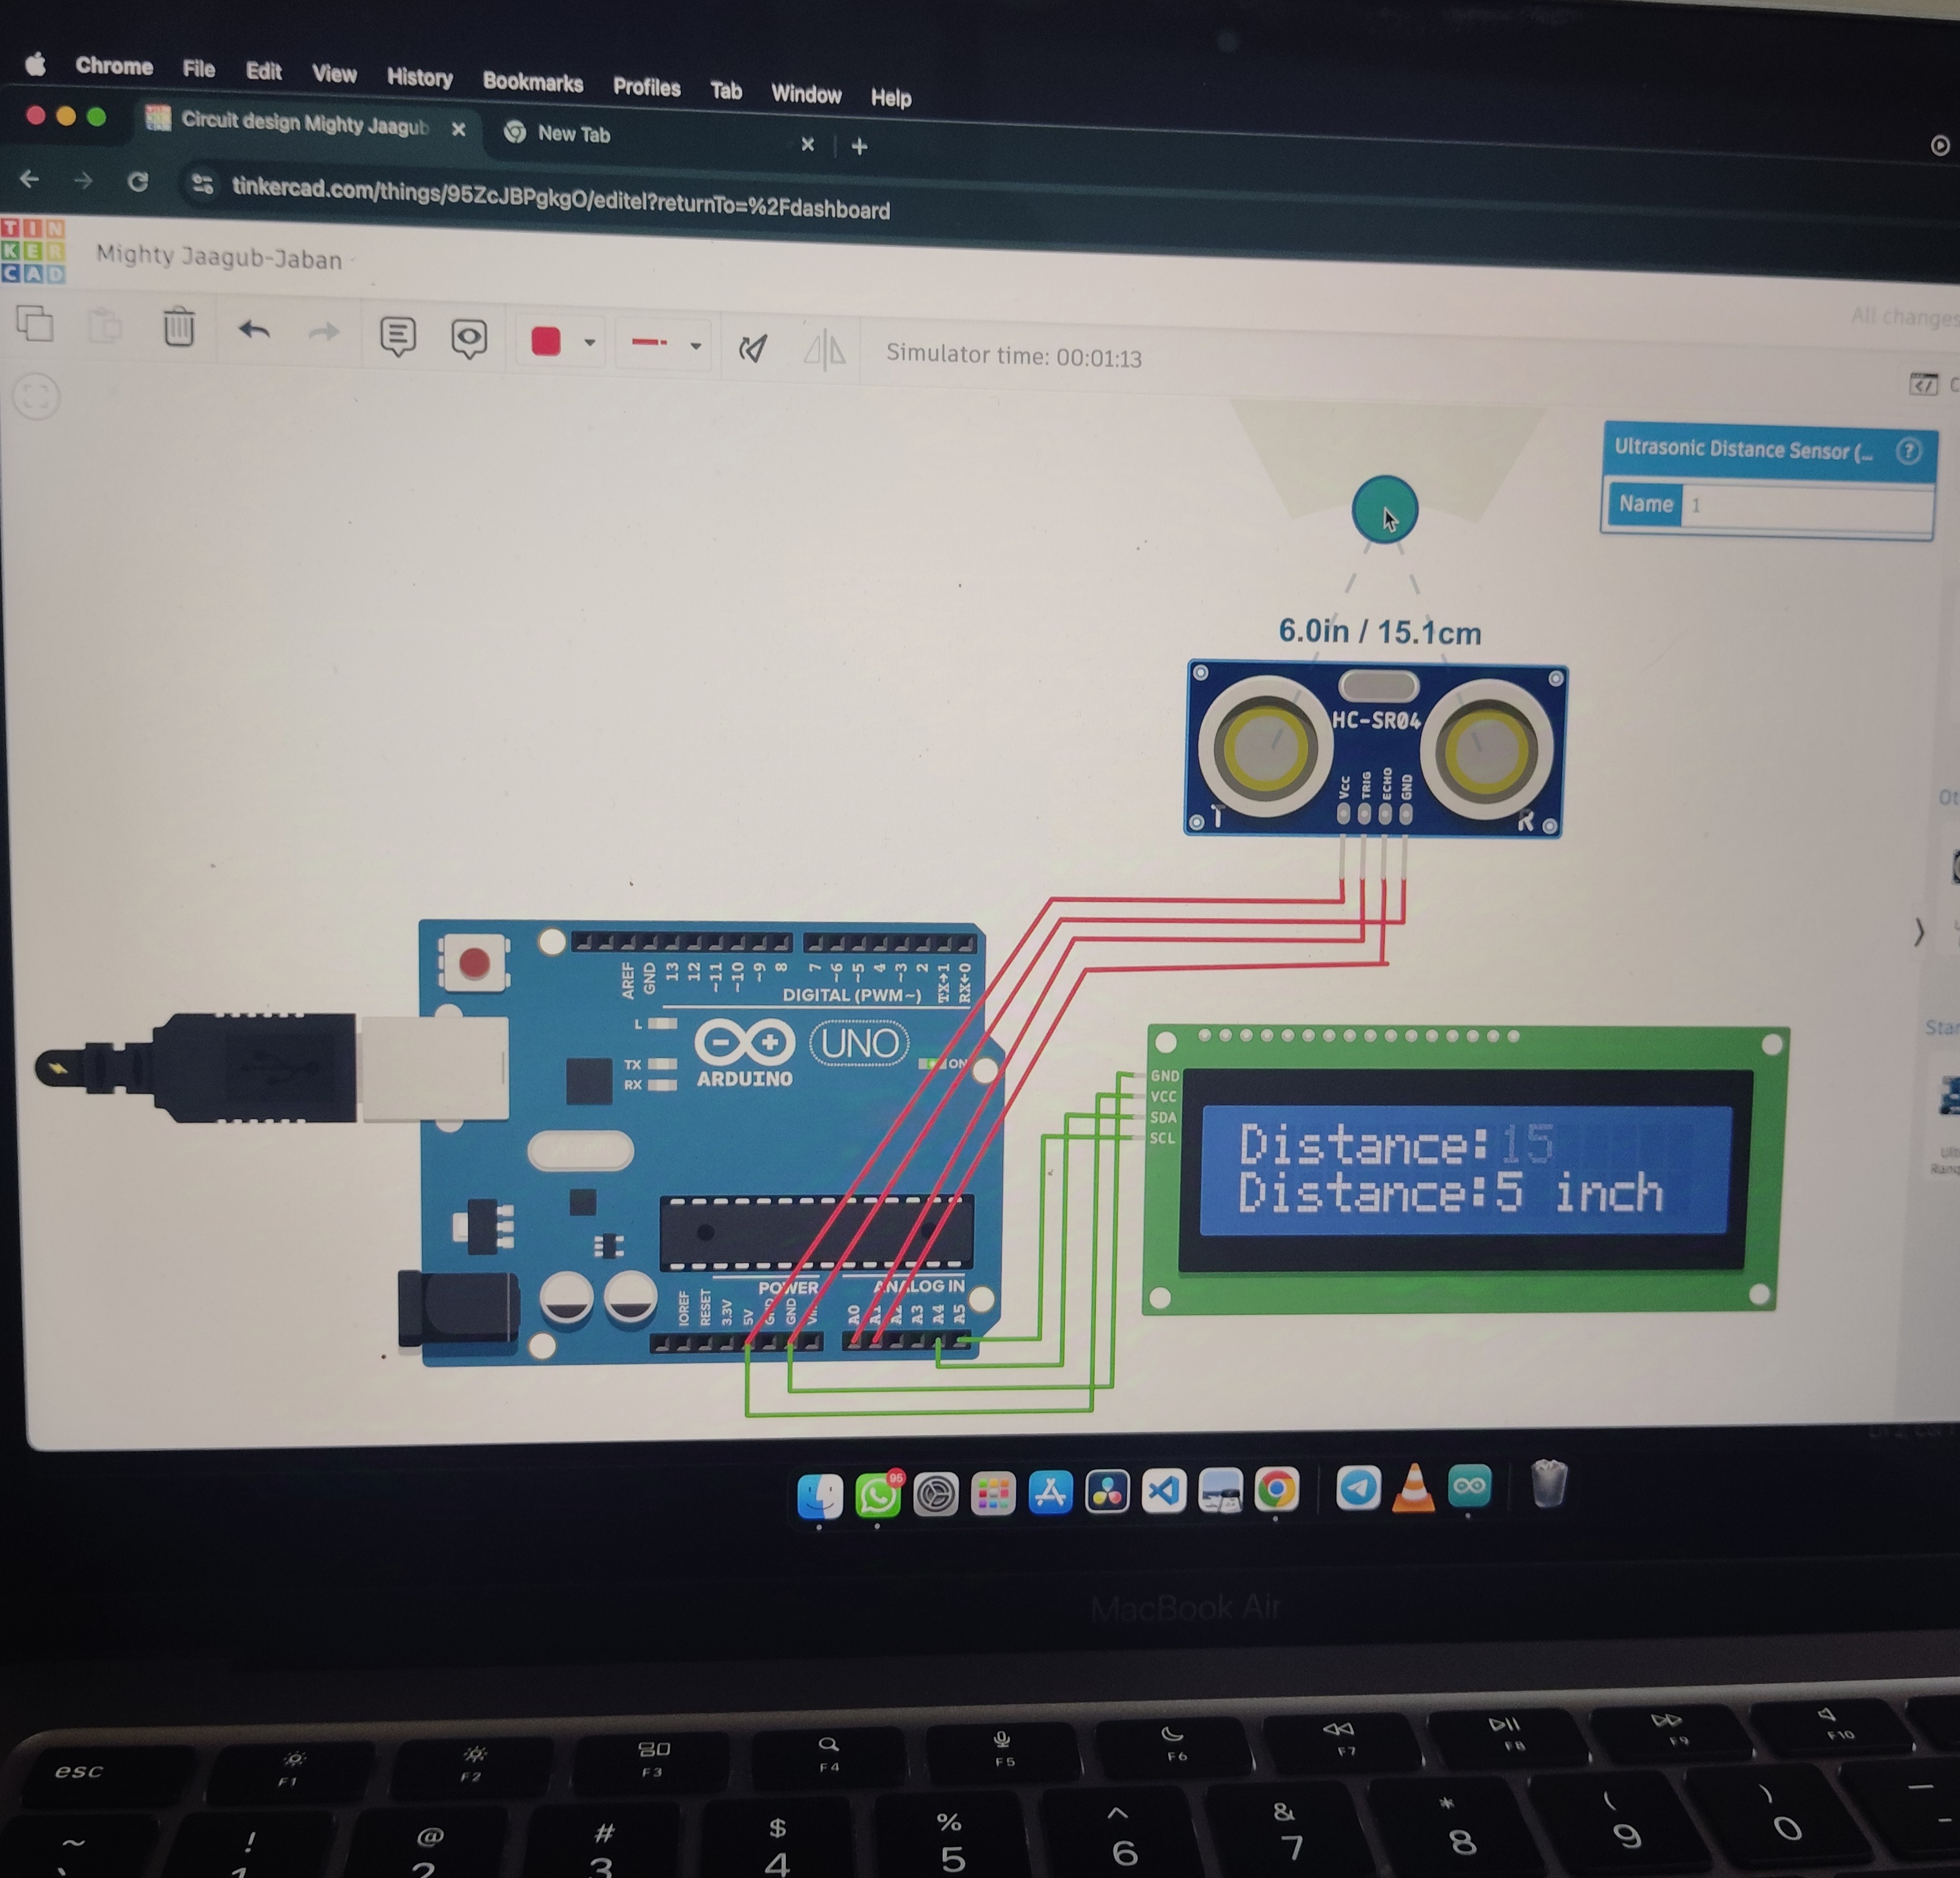Image resolution: width=1960 pixels, height=1878 pixels.
Task: Click the Tinkercad logo
Action: 32,251
